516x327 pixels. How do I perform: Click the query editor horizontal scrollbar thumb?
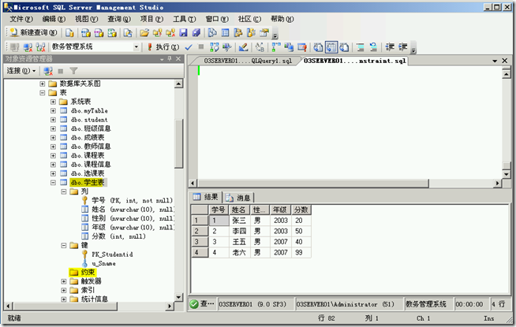(313, 183)
